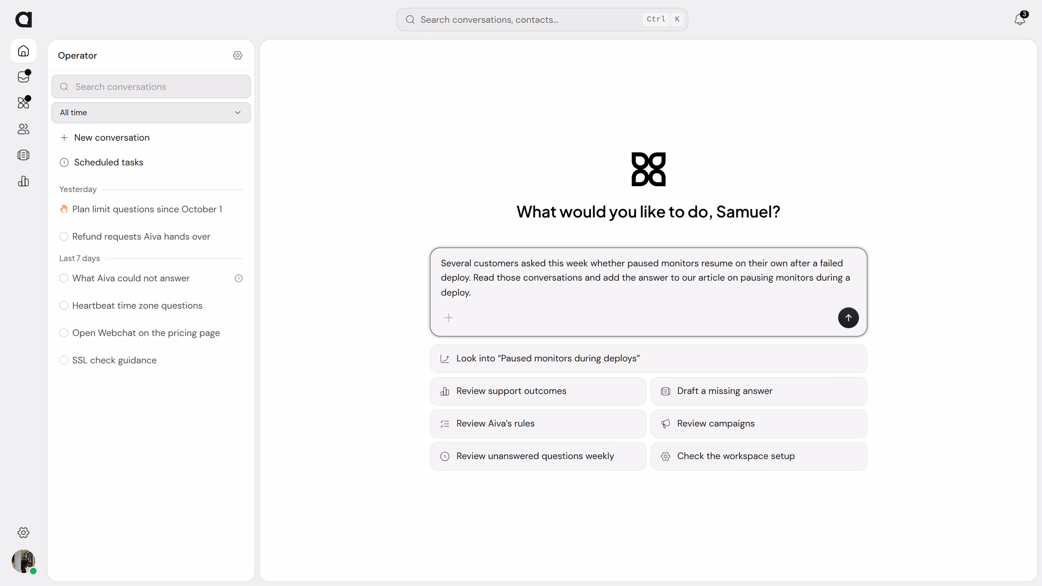Open the user avatar menu
This screenshot has width=1042, height=586.
click(x=23, y=561)
